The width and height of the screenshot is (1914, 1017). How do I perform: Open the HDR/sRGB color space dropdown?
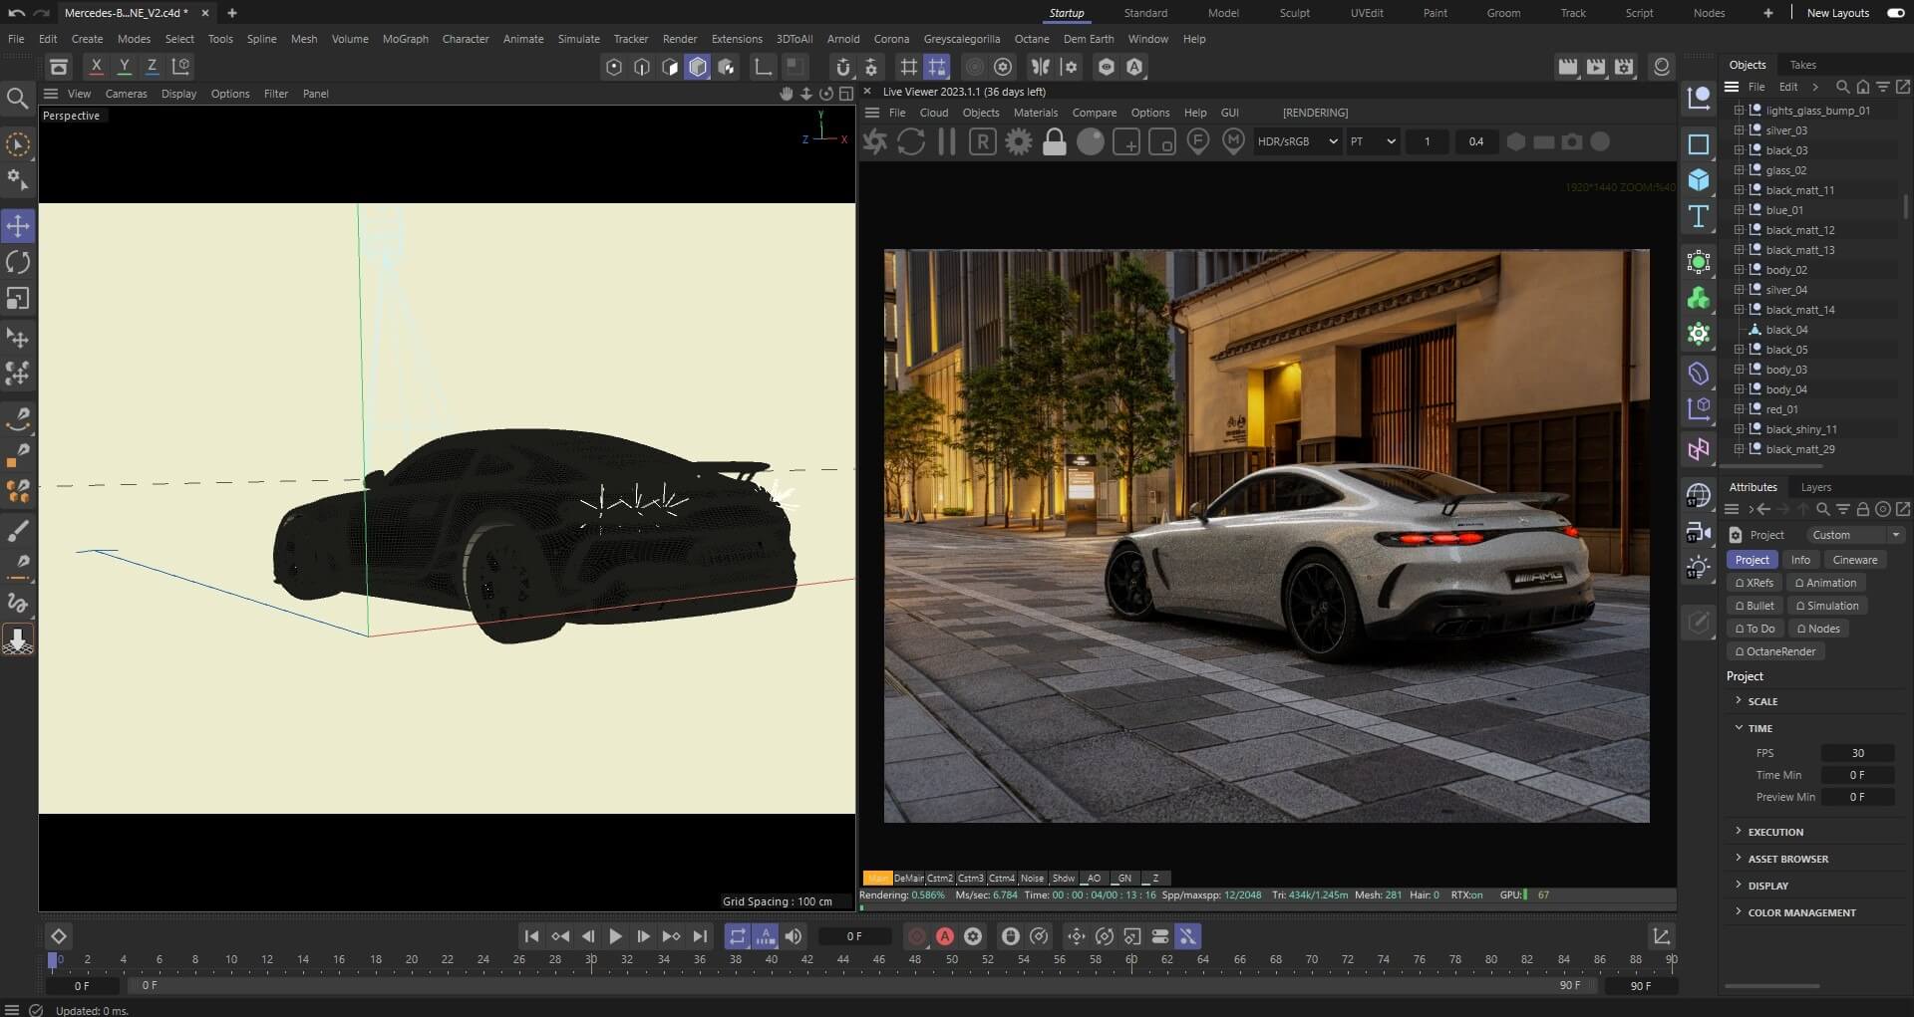(x=1297, y=142)
